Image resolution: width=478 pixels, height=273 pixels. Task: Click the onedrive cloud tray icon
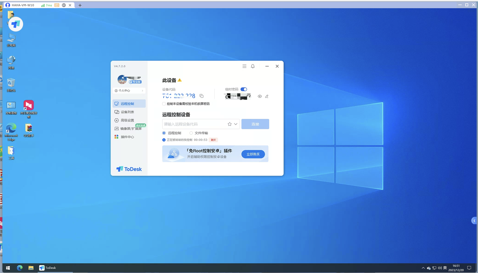[429, 268]
